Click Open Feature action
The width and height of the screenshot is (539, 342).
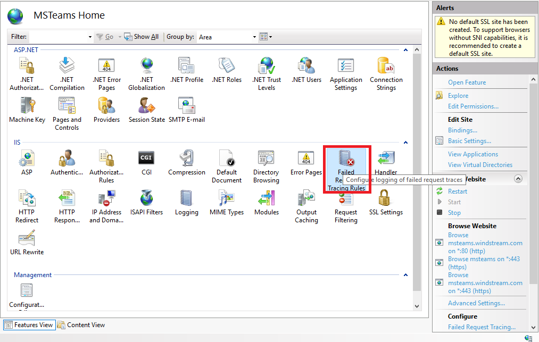point(467,82)
